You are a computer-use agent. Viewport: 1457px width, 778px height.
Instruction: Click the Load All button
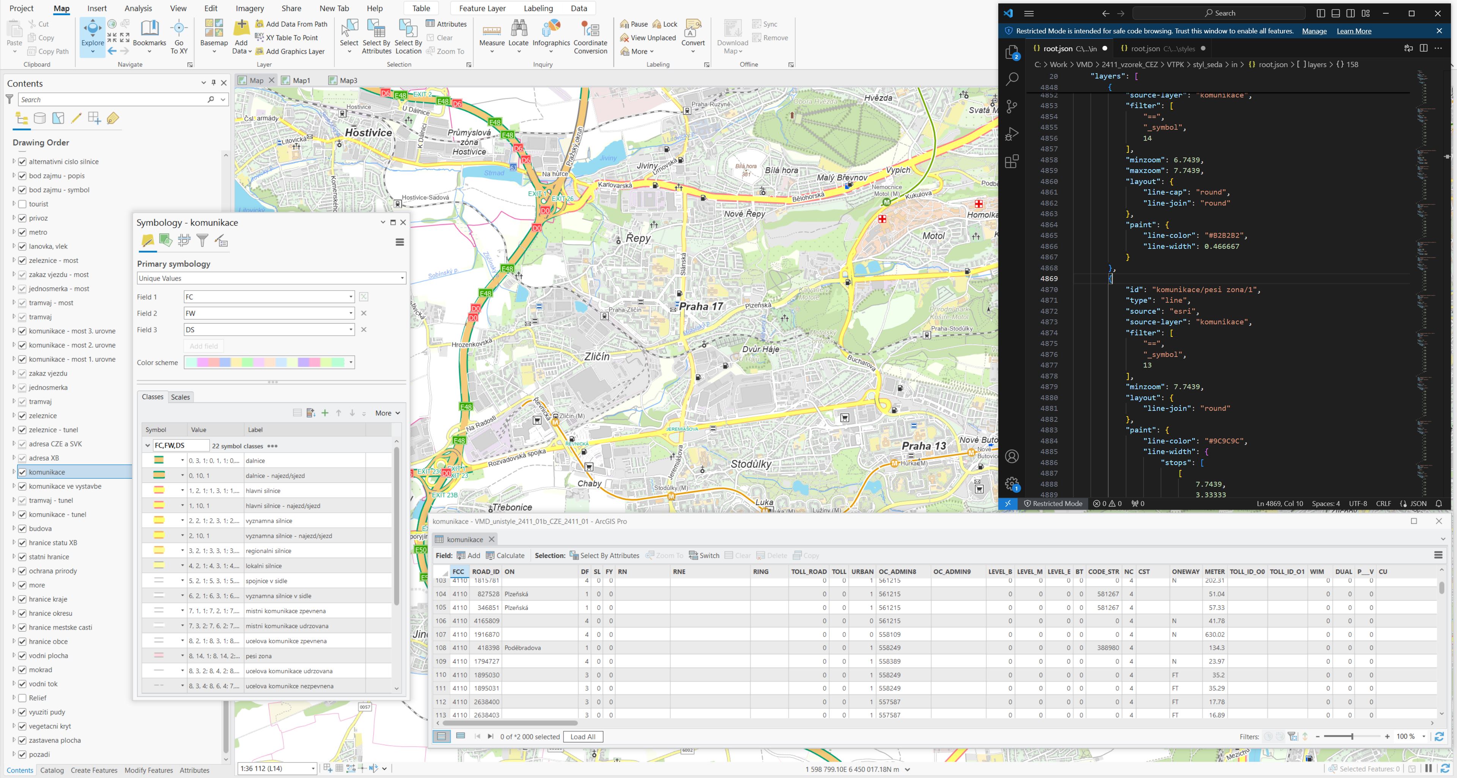(582, 737)
